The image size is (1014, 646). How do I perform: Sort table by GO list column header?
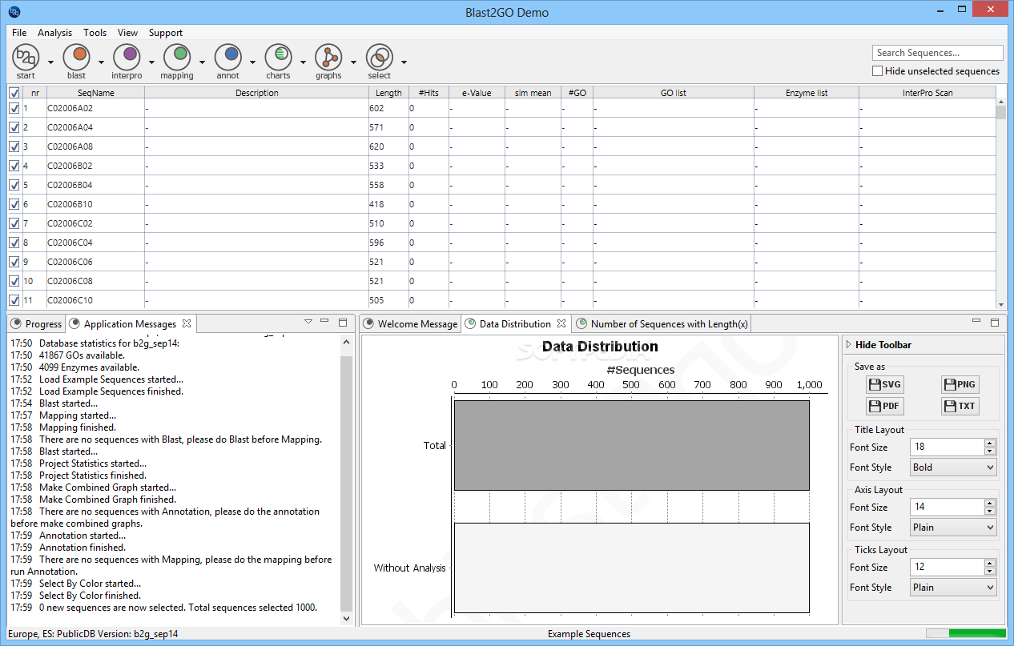pyautogui.click(x=673, y=93)
